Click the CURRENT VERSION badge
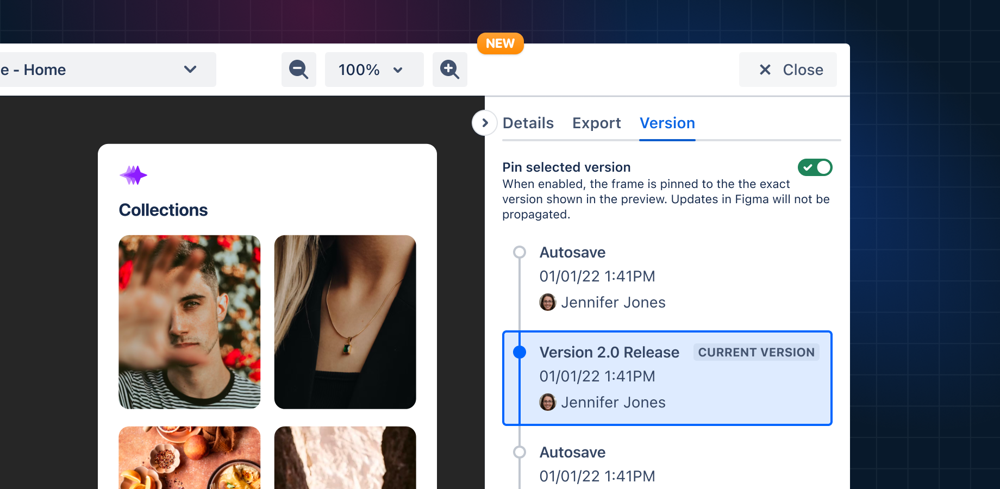This screenshot has height=489, width=1000. tap(756, 352)
